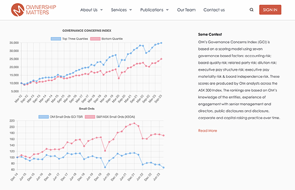Go to the Contact us page

214,10
